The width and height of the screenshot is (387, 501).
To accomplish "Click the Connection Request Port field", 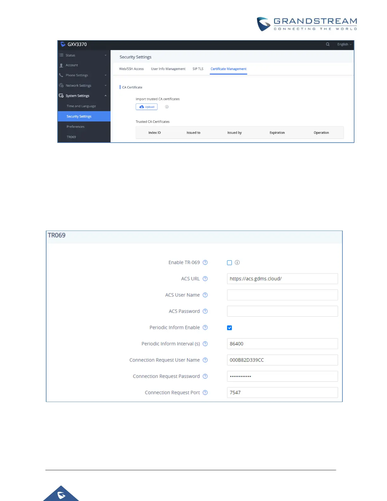I will [x=282, y=393].
